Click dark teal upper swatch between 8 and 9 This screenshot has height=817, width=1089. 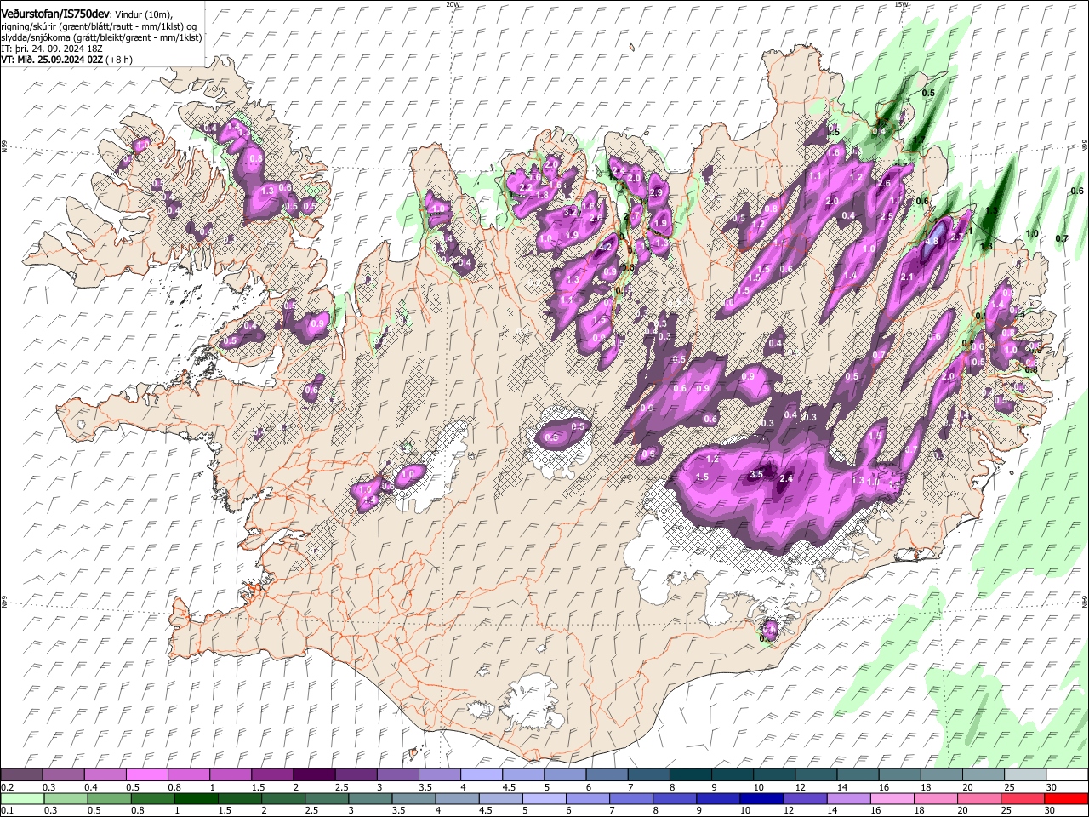point(690,774)
